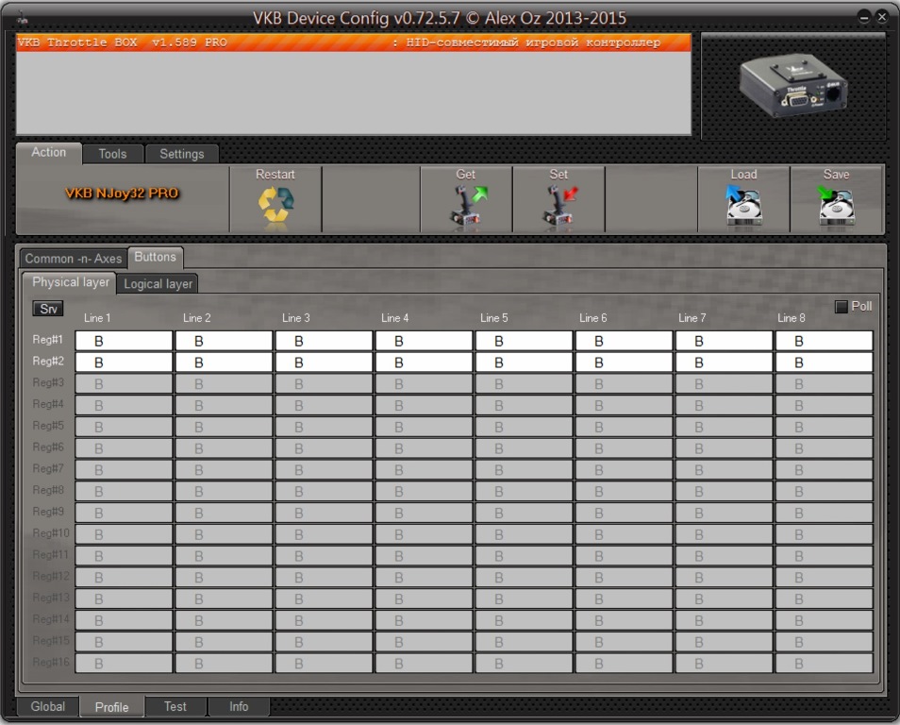The height and width of the screenshot is (725, 900).
Task: Click the application icon in title bar
Action: tap(22, 18)
